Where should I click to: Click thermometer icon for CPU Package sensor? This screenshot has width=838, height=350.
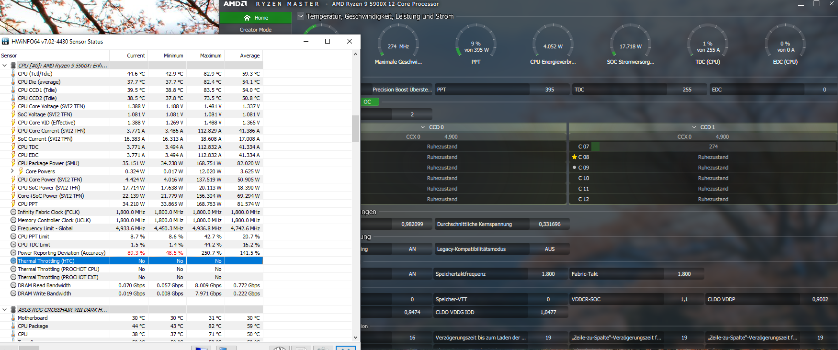(x=13, y=326)
